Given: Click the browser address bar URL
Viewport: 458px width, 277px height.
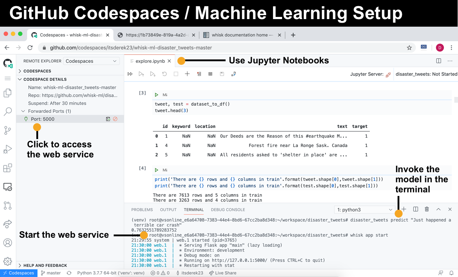Looking at the screenshot, I should pos(131,48).
